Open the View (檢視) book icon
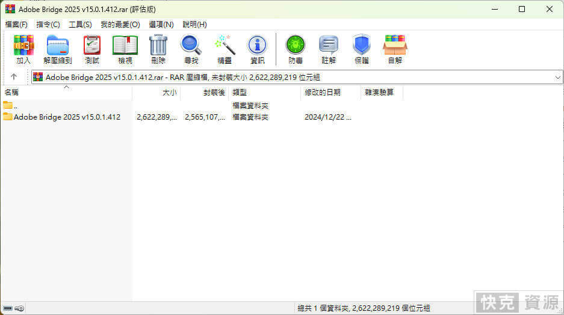564x315 pixels. coord(125,49)
